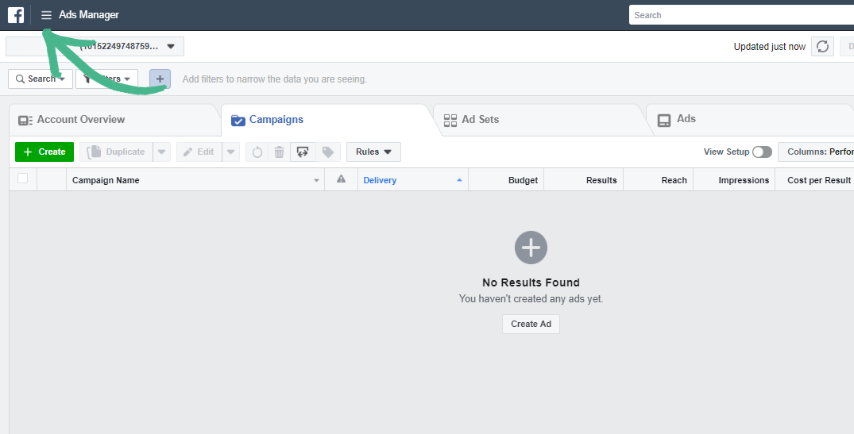The image size is (854, 434).
Task: Click the green Create button
Action: (44, 152)
